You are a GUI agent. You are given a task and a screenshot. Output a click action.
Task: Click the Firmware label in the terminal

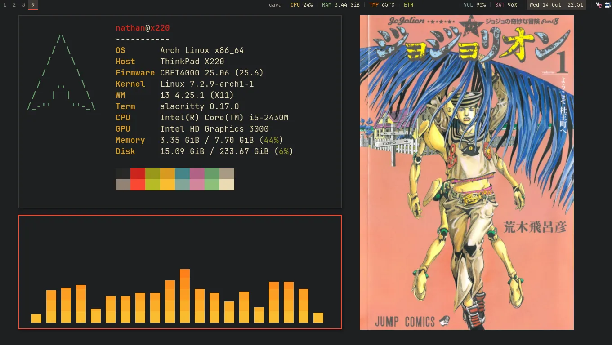(135, 73)
